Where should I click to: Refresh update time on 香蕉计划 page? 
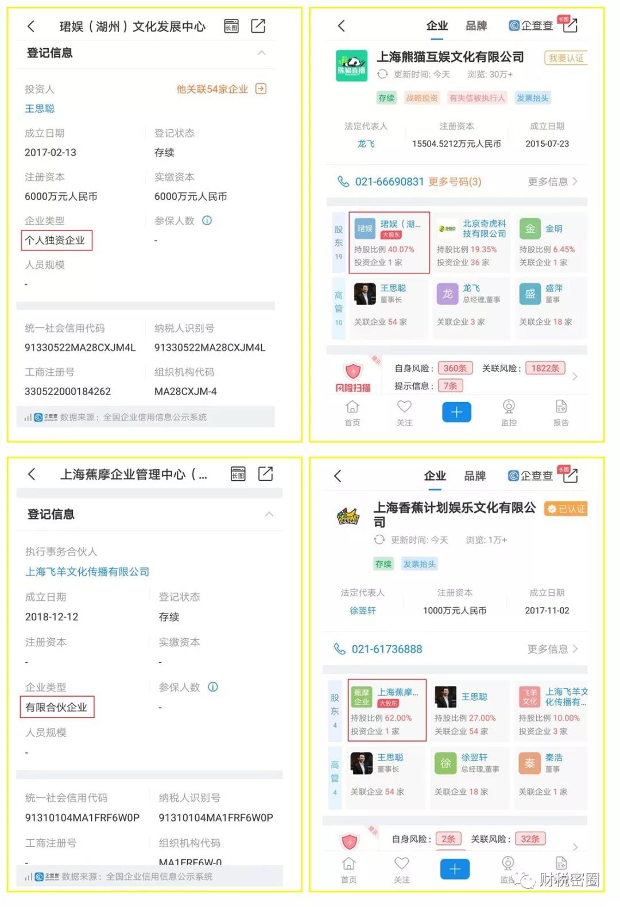tap(379, 540)
